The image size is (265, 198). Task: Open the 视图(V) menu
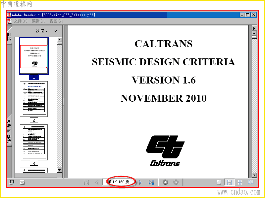click(56, 21)
